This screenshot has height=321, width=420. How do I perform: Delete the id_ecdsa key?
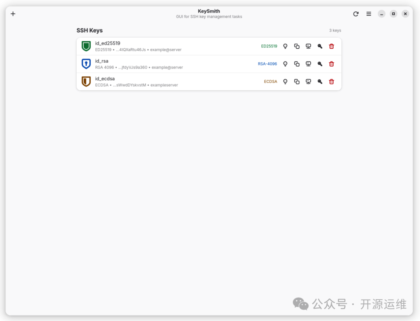[x=331, y=82]
